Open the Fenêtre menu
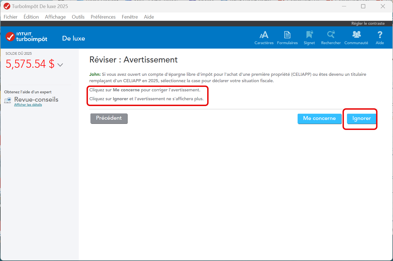Viewport: 393px width, 261px height. coord(130,17)
